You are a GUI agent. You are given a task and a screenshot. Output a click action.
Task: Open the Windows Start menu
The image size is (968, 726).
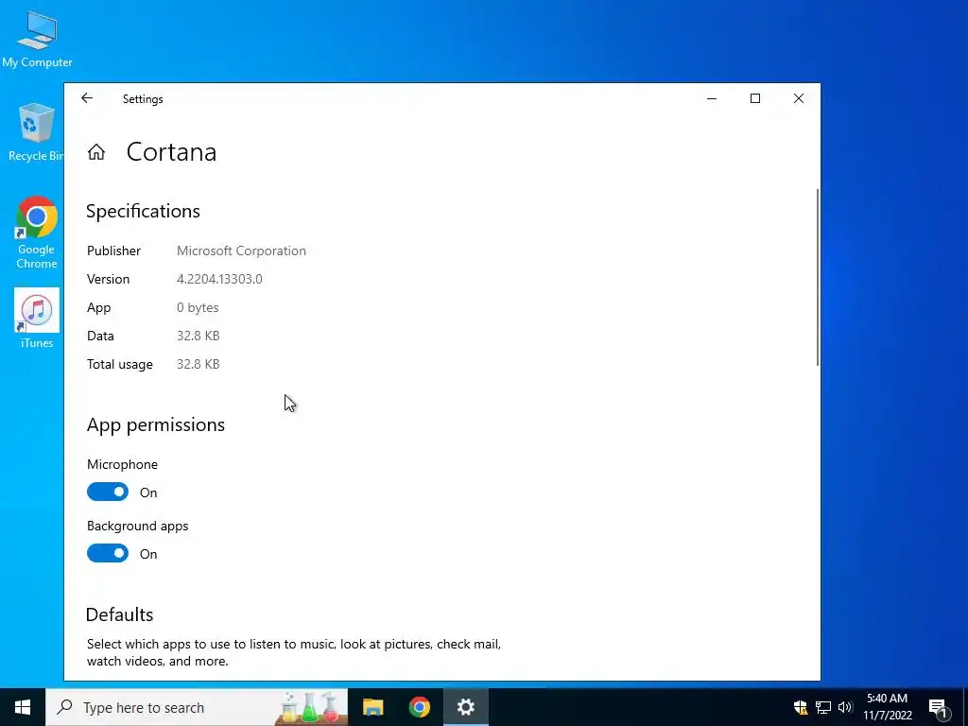click(x=23, y=707)
